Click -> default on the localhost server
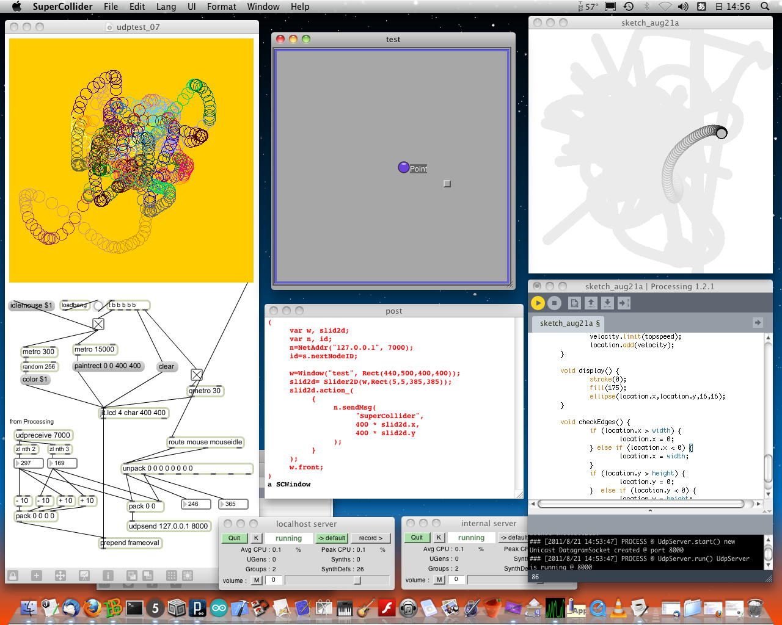Image resolution: width=782 pixels, height=625 pixels. pyautogui.click(x=332, y=538)
